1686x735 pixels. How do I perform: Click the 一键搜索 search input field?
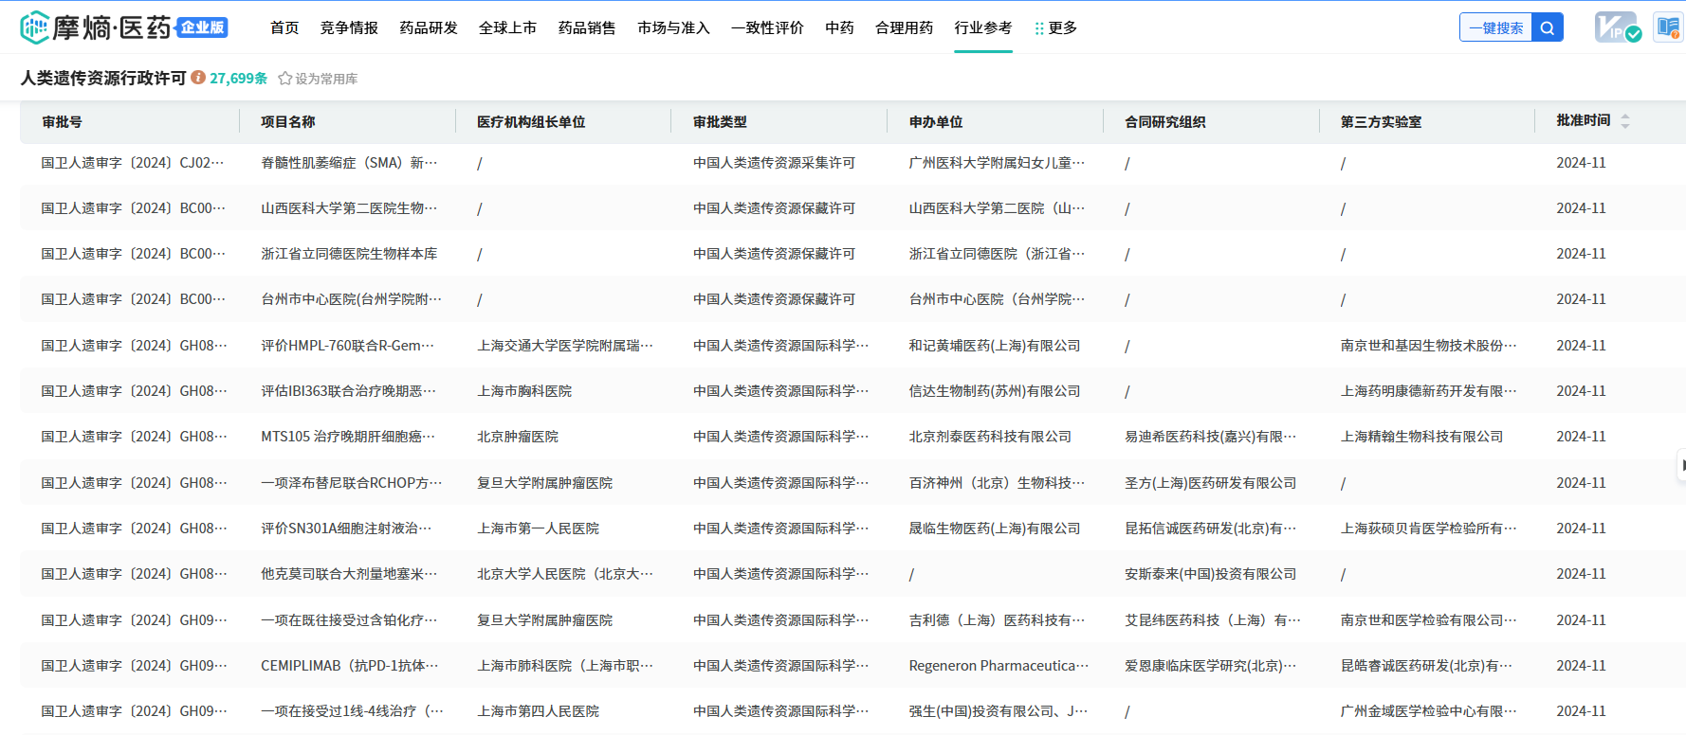1495,28
